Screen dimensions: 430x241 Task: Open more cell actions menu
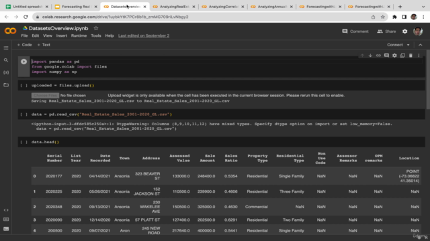click(x=419, y=56)
